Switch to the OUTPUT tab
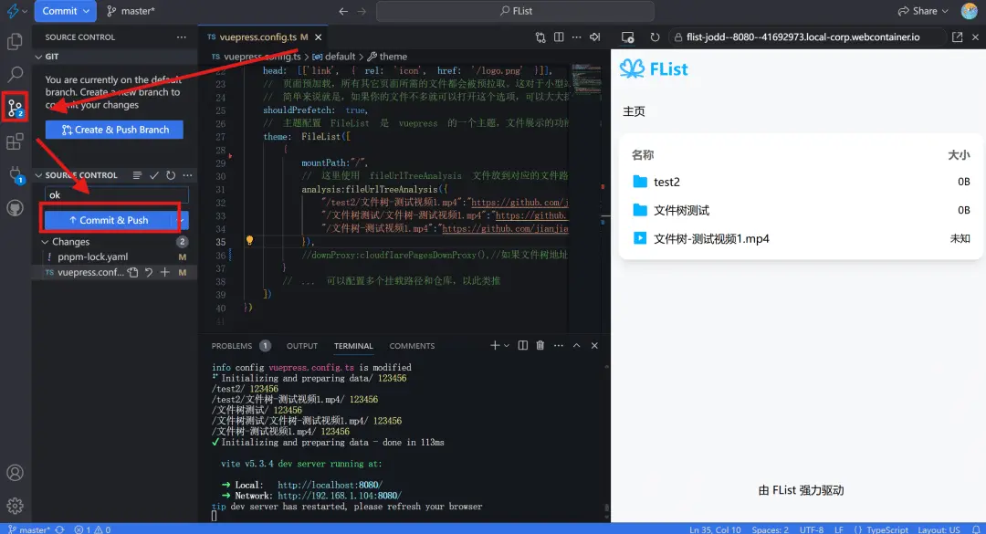 pos(302,346)
